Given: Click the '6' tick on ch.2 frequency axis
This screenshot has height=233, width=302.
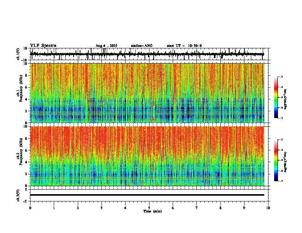Looking at the screenshot, I should point(26,150).
